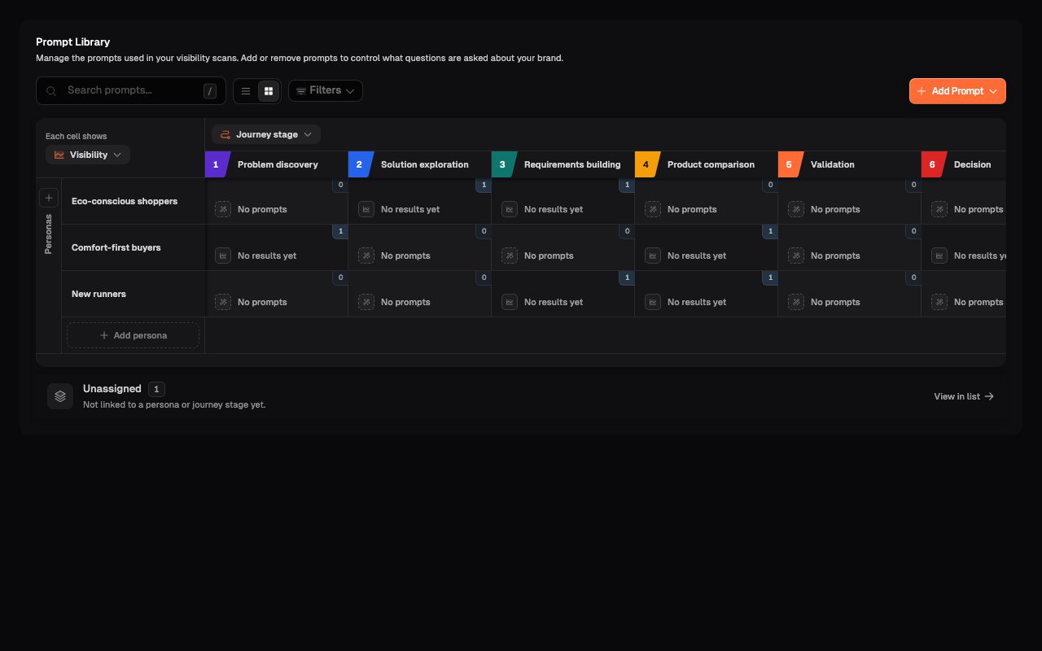Switch to list view layout
This screenshot has height=651, width=1042.
pos(246,91)
